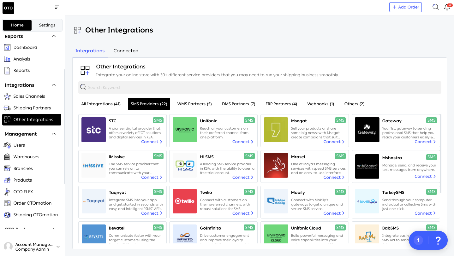Click the Gateway logo thumbnail
Image resolution: width=454 pixels, height=256 pixels.
click(367, 130)
